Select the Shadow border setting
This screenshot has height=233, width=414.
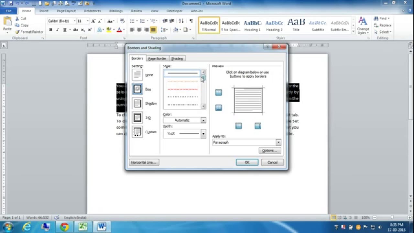pyautogui.click(x=137, y=103)
